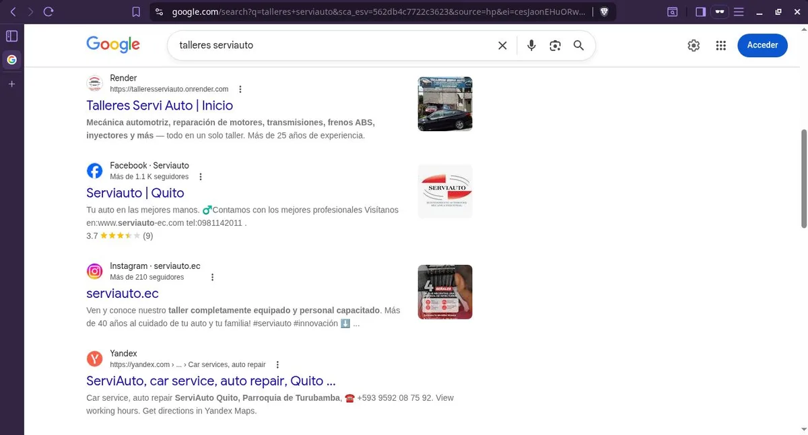The height and width of the screenshot is (435, 808).
Task: Start voice search with microphone icon
Action: click(x=531, y=45)
